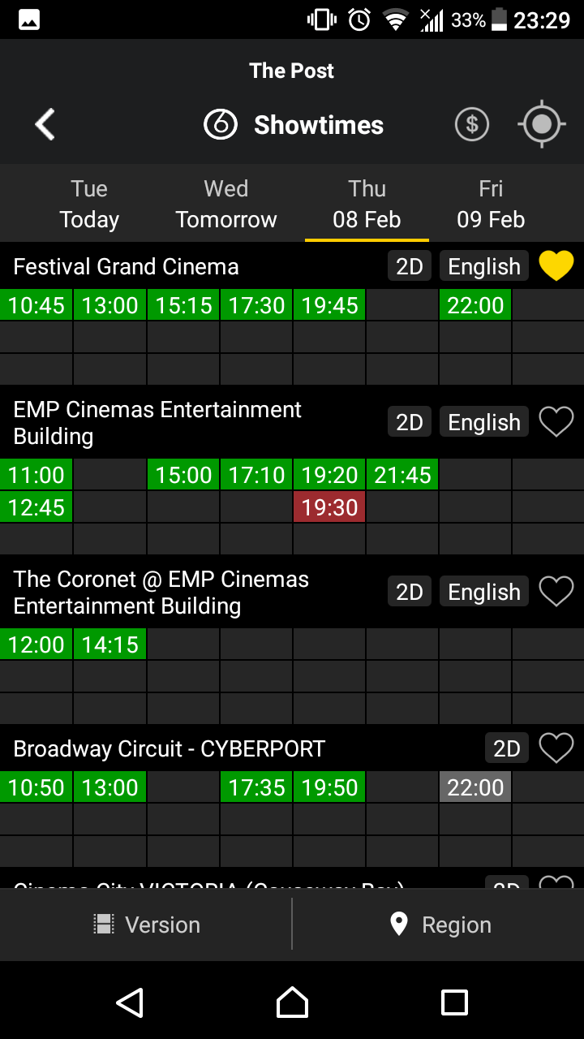584x1039 pixels.
Task: Favorite The Coronet @ EMP Cinemas heart
Action: [556, 592]
